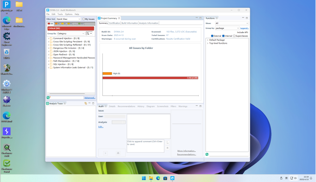316x182 pixels.
Task: Switch to the Analysis Information tab
Action: (x=149, y=23)
